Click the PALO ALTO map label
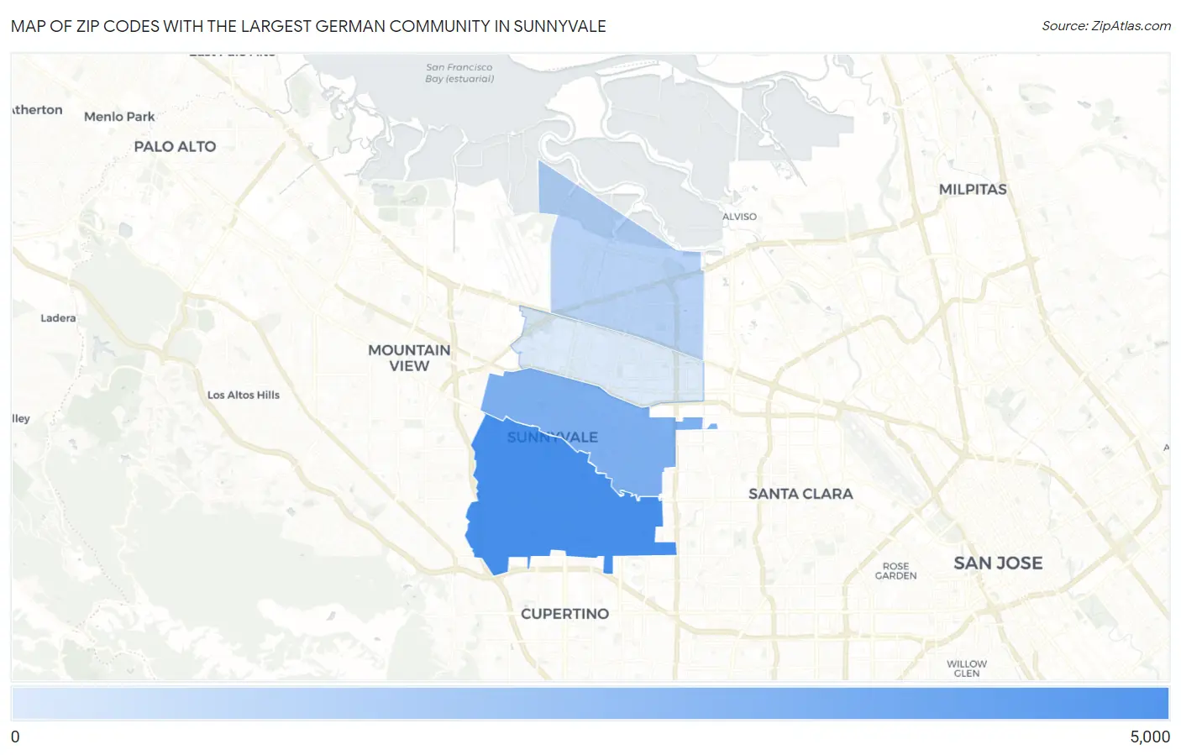 (x=175, y=146)
